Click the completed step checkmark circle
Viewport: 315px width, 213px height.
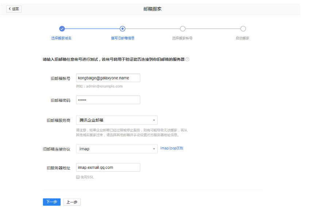point(62,29)
